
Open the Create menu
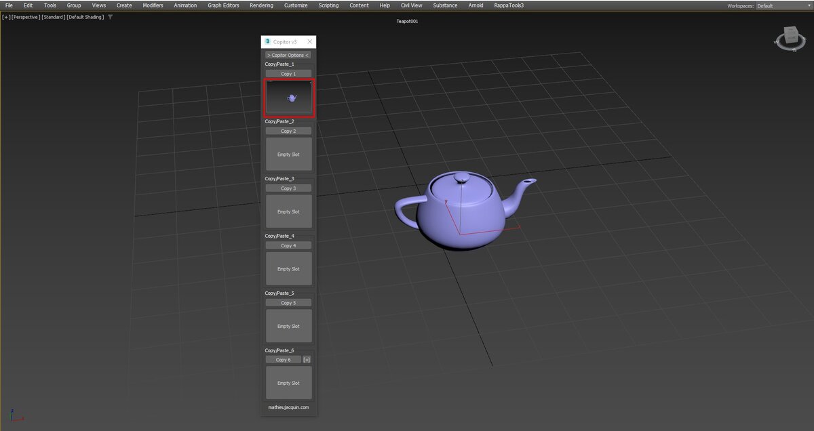124,5
